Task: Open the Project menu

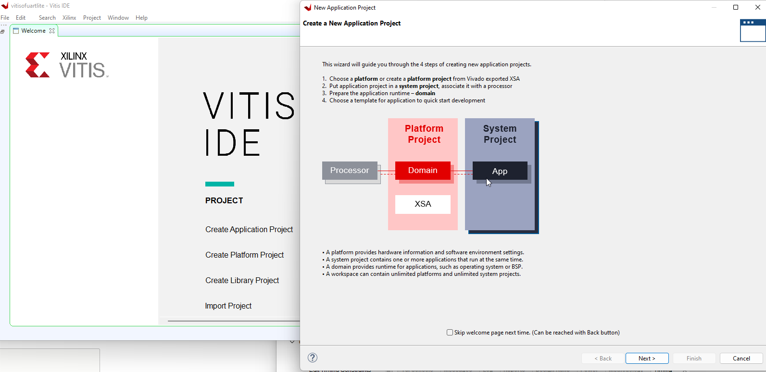Action: coord(92,18)
